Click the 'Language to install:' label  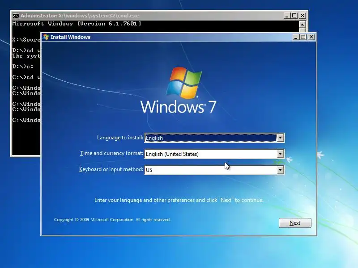point(120,138)
